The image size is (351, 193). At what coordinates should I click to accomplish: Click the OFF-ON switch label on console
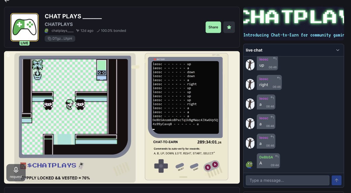(x=216, y=55)
